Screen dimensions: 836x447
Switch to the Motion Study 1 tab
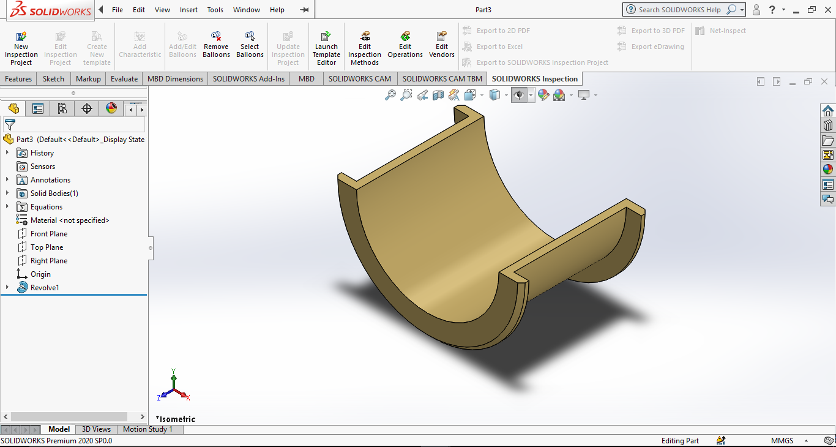click(147, 429)
